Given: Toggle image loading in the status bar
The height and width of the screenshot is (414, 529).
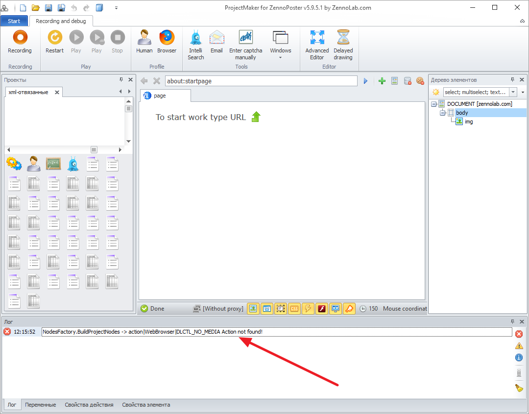Looking at the screenshot, I should tap(253, 308).
